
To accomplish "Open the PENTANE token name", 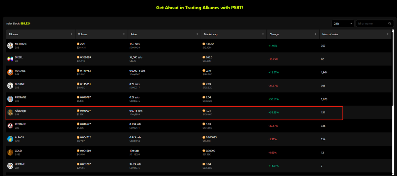I will point(21,124).
